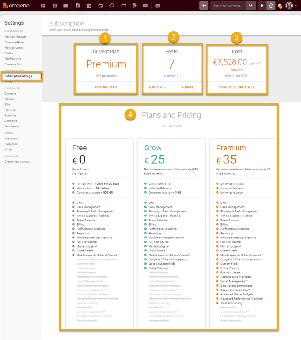
Task: Open the folder documents icon
Action: pos(123,6)
